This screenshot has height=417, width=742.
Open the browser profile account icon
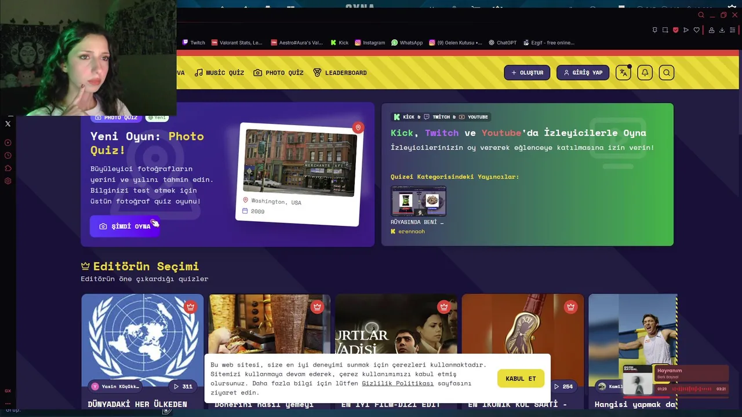711,30
